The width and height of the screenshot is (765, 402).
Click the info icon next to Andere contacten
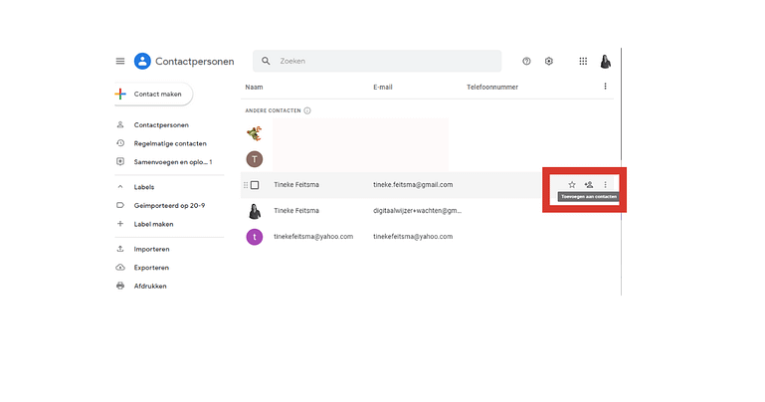pos(307,110)
